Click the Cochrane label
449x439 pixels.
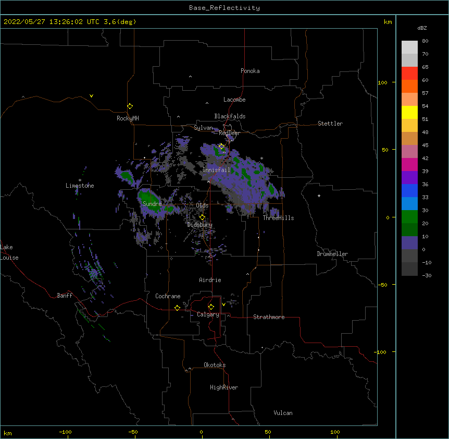pyautogui.click(x=168, y=296)
